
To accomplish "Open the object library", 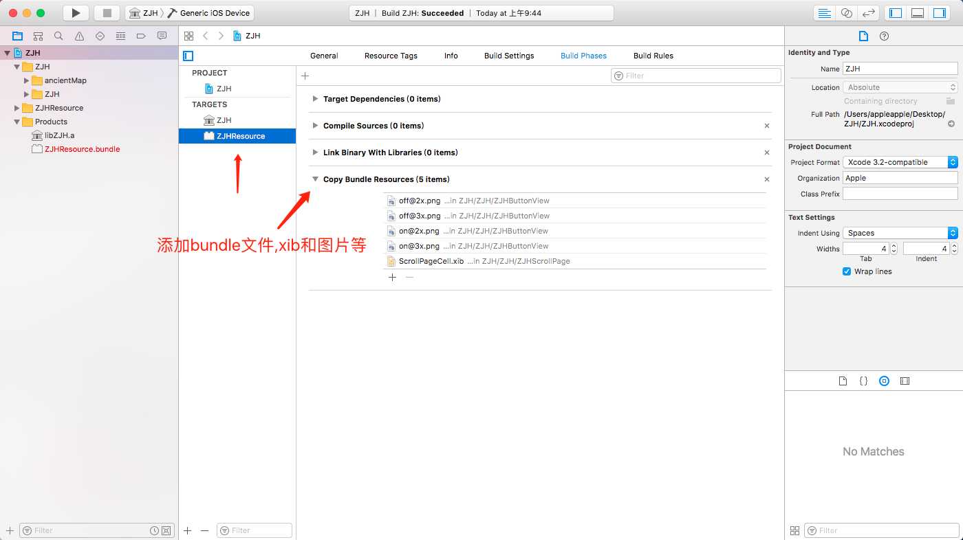I will click(x=885, y=381).
